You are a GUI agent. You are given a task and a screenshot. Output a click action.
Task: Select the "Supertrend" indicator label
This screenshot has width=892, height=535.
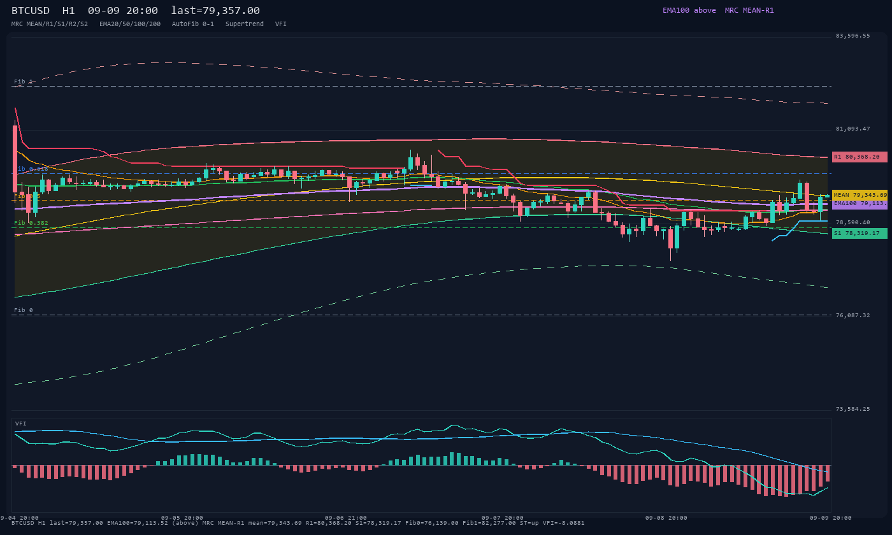245,24
